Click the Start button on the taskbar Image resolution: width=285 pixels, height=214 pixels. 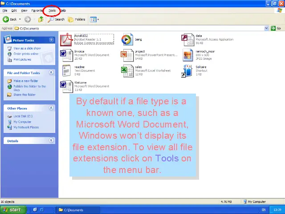point(12,210)
